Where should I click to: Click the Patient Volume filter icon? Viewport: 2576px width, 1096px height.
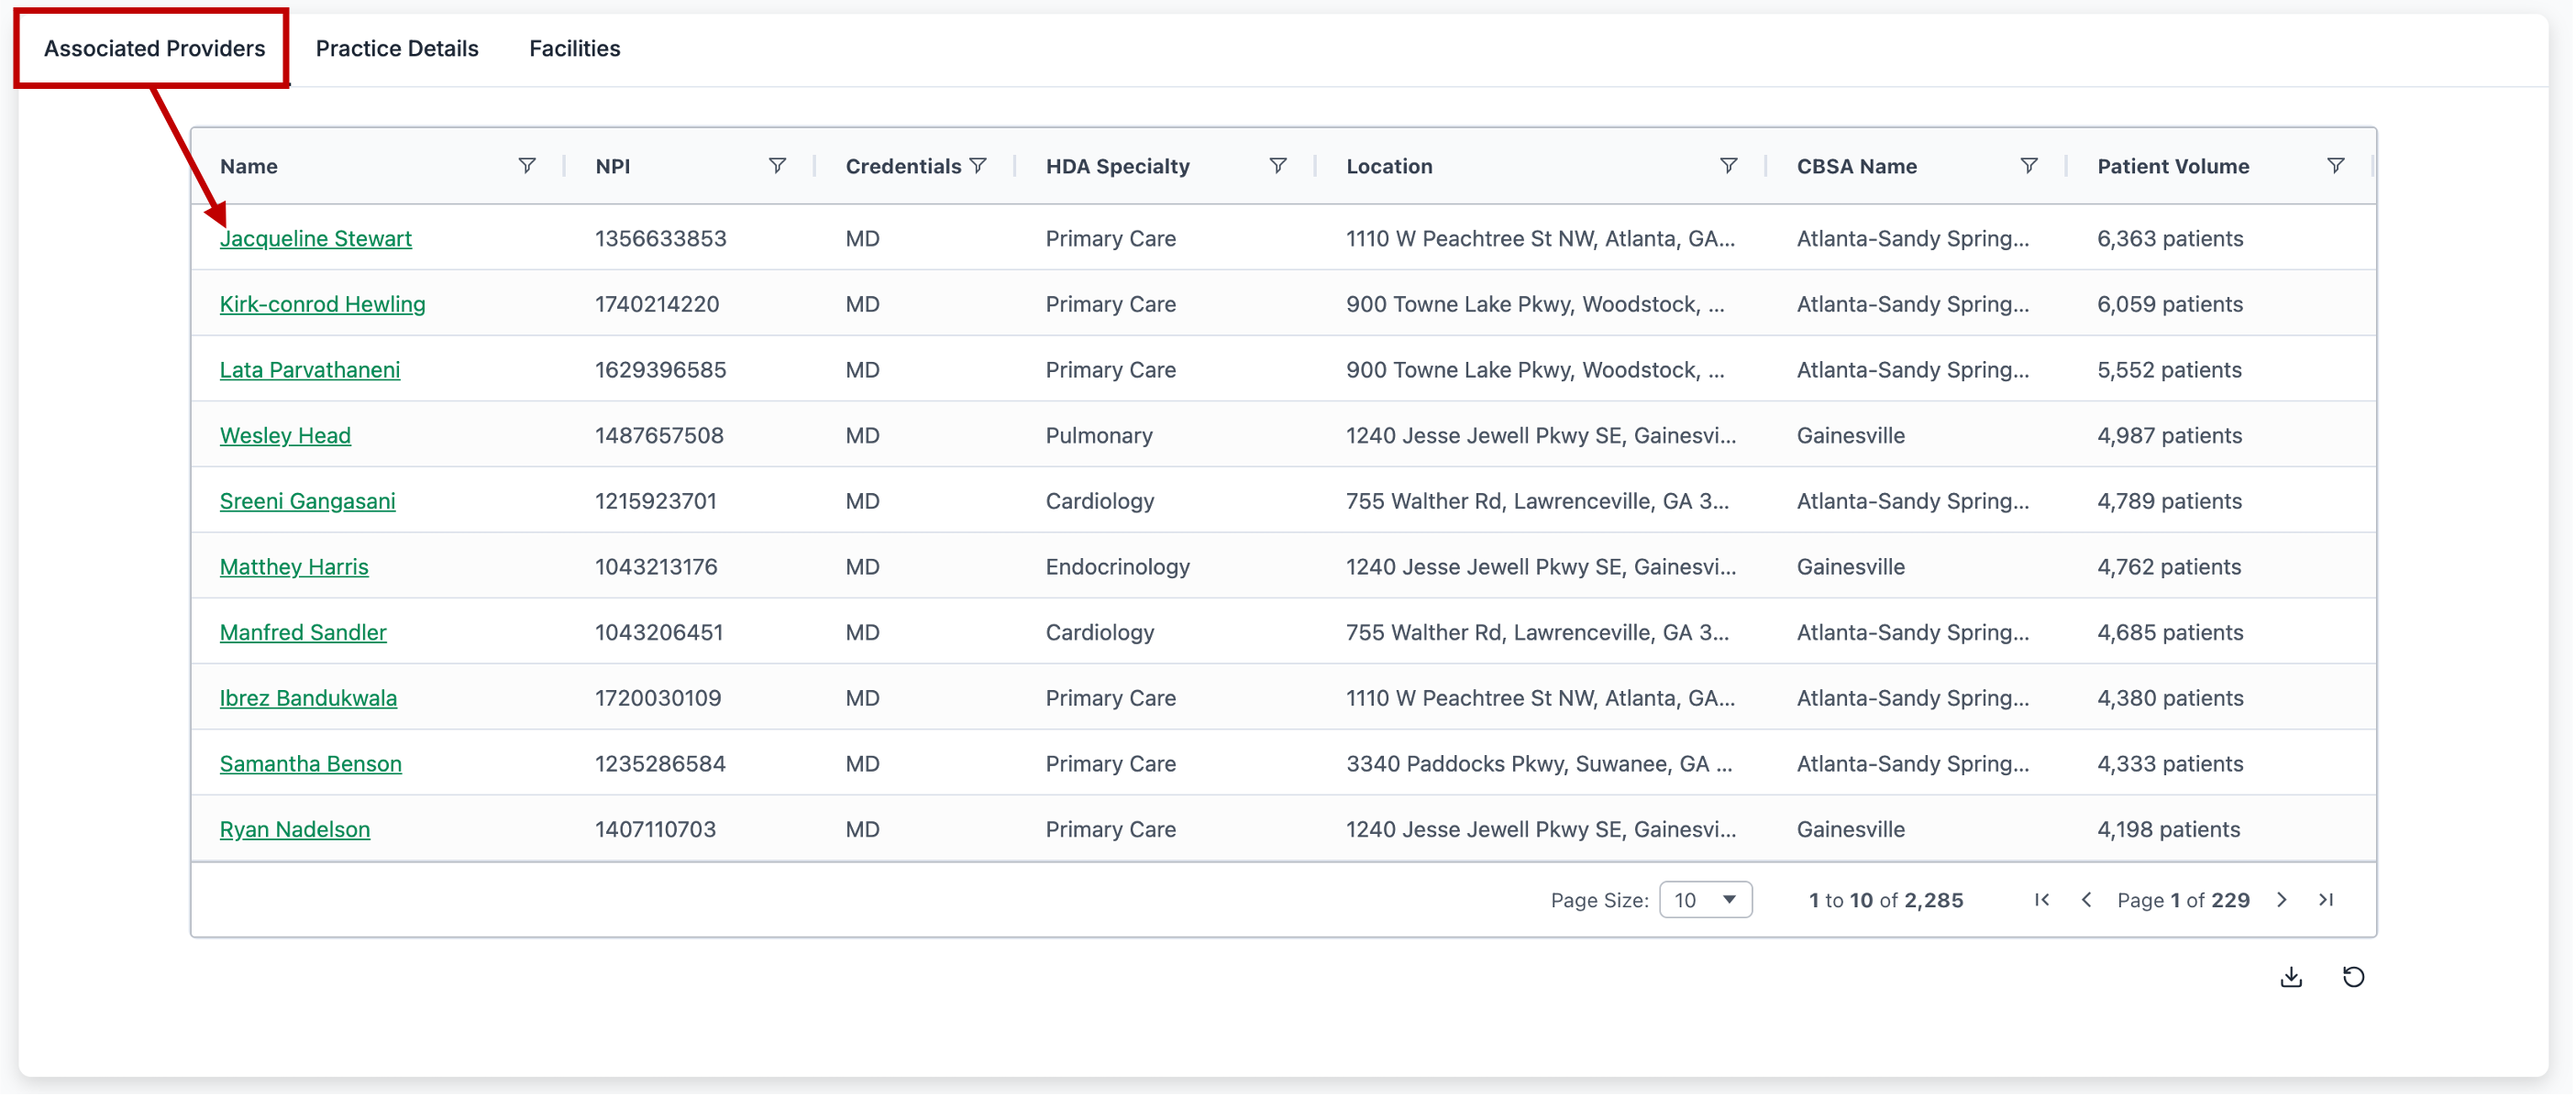pyautogui.click(x=2335, y=166)
